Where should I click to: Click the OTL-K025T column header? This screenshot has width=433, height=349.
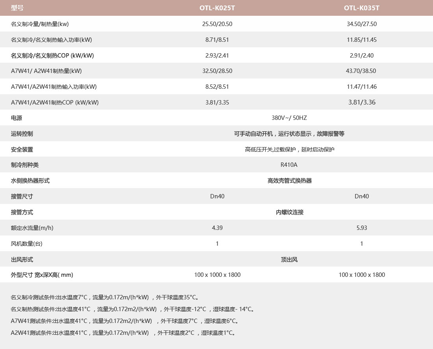[x=217, y=8]
